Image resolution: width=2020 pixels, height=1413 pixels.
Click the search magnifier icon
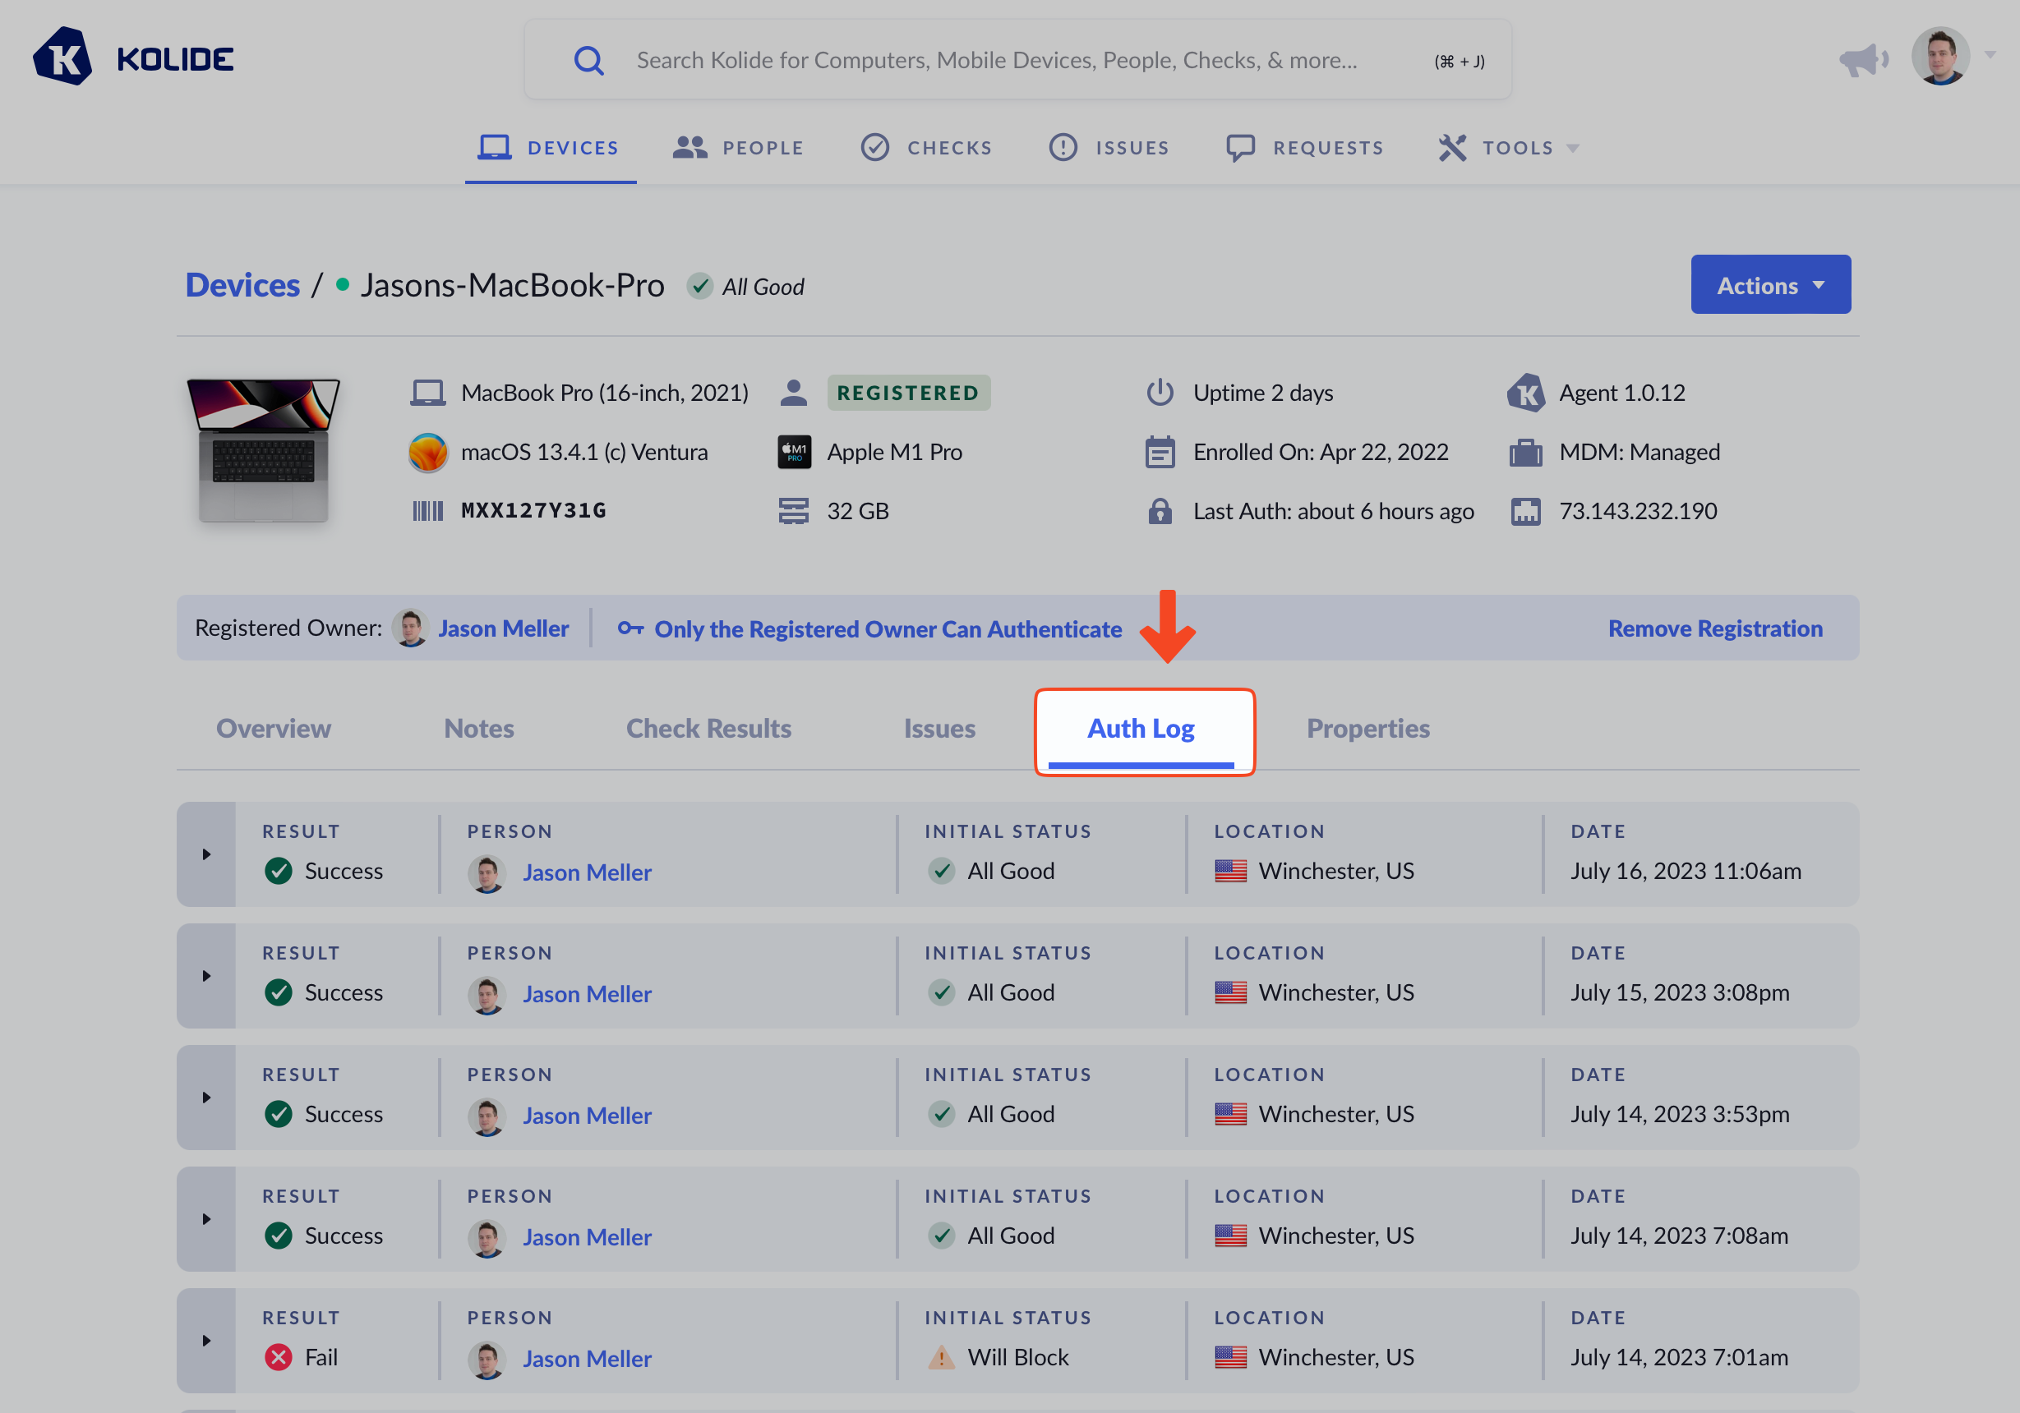(588, 61)
